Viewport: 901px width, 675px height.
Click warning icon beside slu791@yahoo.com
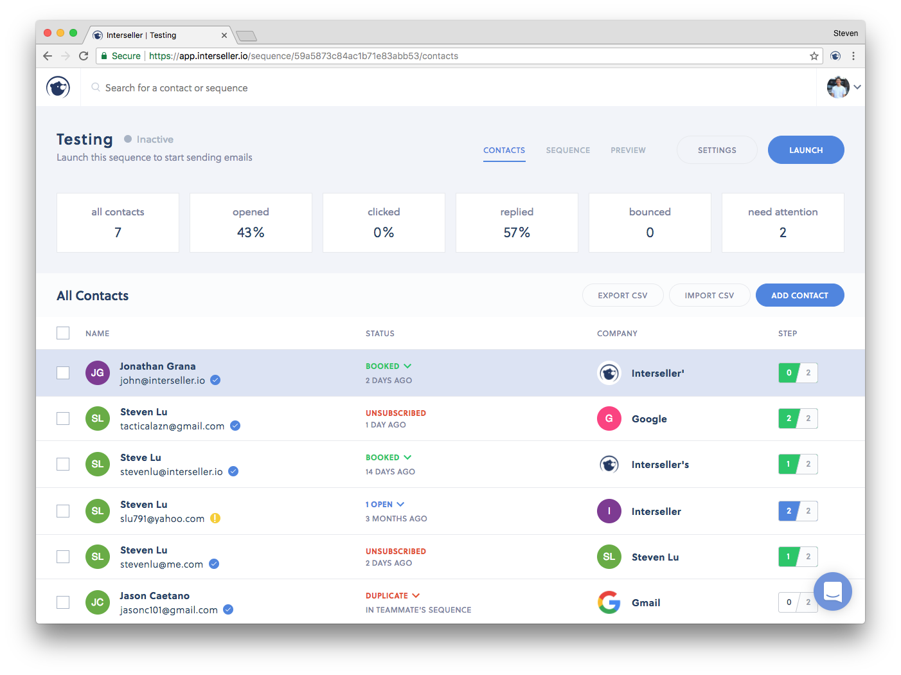tap(215, 518)
